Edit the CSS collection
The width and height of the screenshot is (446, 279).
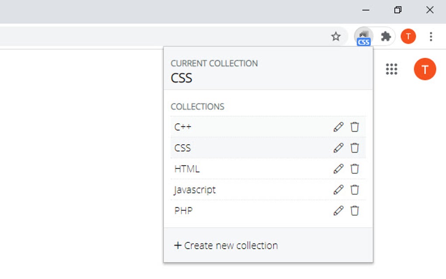338,148
